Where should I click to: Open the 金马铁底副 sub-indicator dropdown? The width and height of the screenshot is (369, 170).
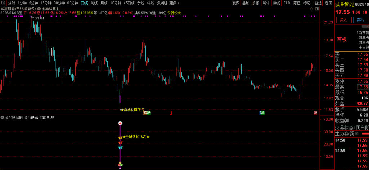3,117
